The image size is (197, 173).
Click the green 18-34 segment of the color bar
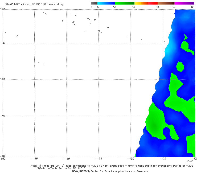pos(125,3)
